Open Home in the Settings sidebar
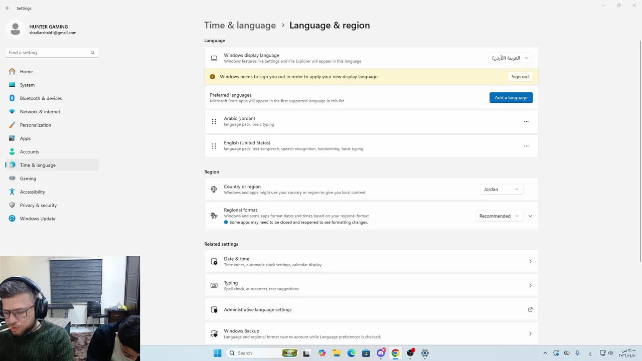The height and width of the screenshot is (361, 642). (x=52, y=72)
